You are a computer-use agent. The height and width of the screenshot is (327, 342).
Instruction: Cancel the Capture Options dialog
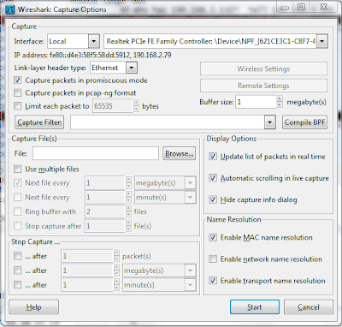tap(309, 307)
